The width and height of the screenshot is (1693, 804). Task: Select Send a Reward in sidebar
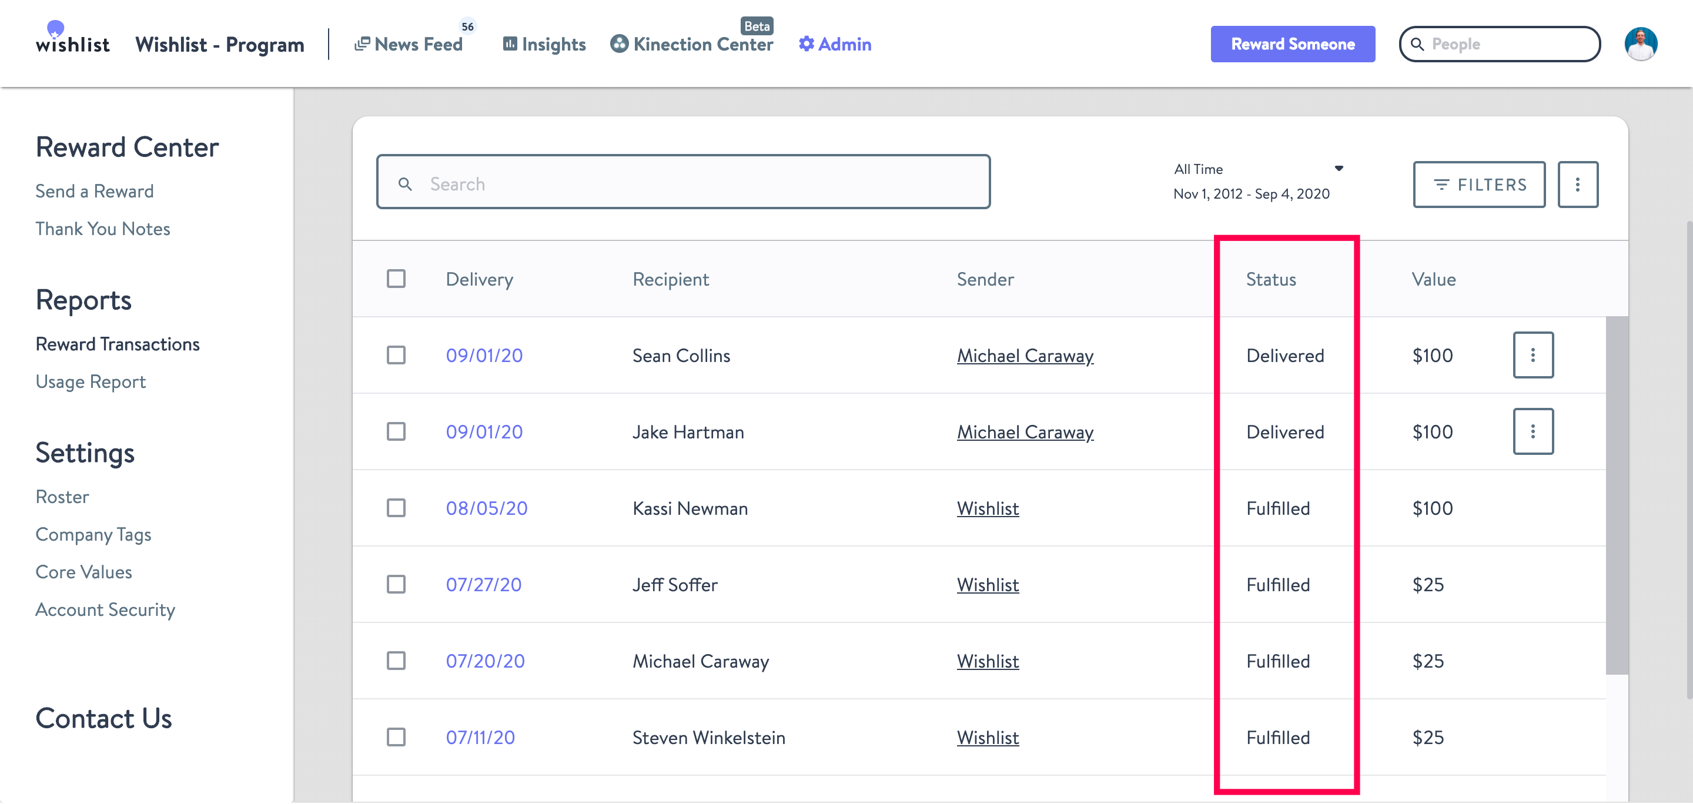click(95, 191)
